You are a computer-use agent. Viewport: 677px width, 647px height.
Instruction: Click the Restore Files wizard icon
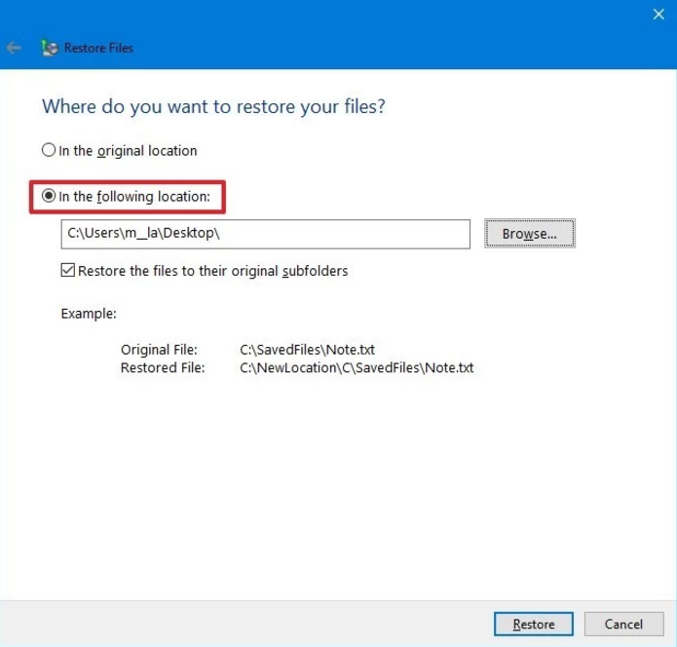(50, 48)
